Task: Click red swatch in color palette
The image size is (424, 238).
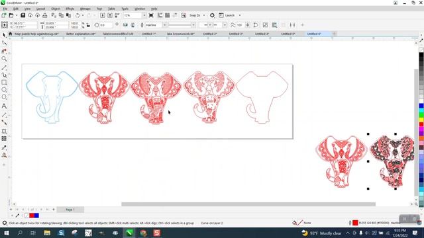Action: point(421,124)
